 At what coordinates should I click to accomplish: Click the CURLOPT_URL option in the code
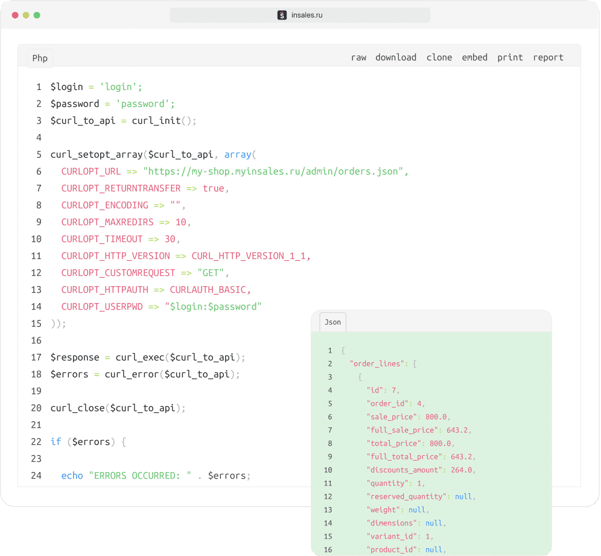[91, 171]
